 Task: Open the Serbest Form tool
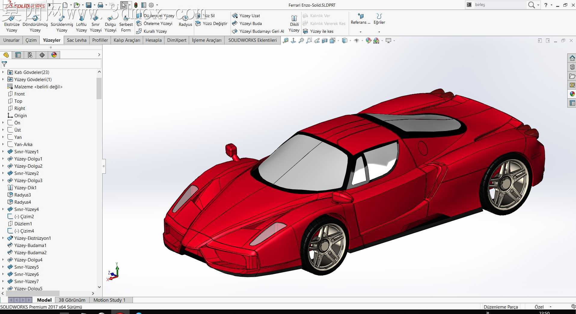click(x=126, y=23)
